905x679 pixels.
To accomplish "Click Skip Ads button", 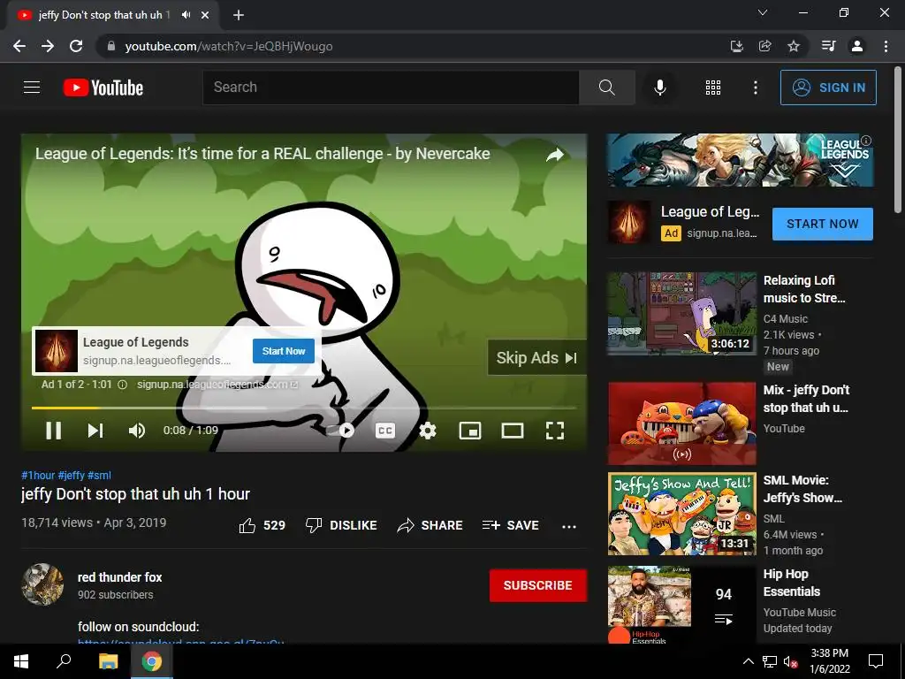I will pyautogui.click(x=536, y=358).
